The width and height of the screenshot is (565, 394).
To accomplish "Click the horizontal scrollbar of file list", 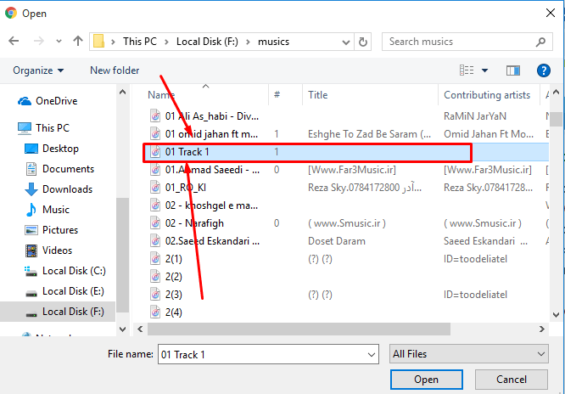I will tap(339, 328).
